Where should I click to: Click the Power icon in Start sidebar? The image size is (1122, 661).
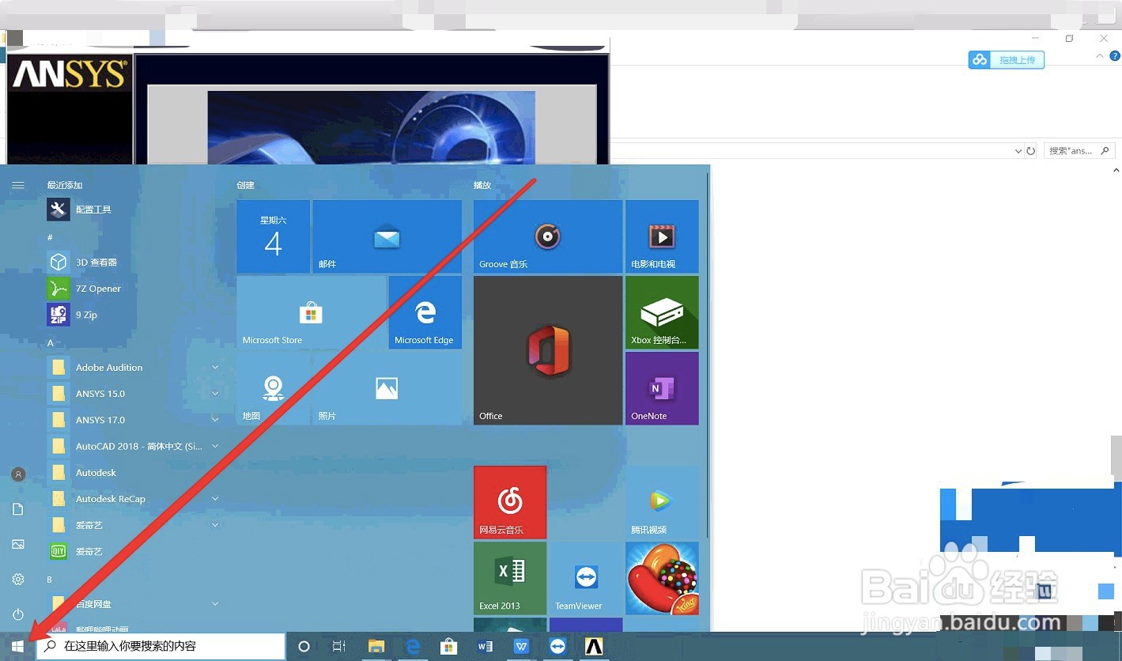click(x=18, y=614)
